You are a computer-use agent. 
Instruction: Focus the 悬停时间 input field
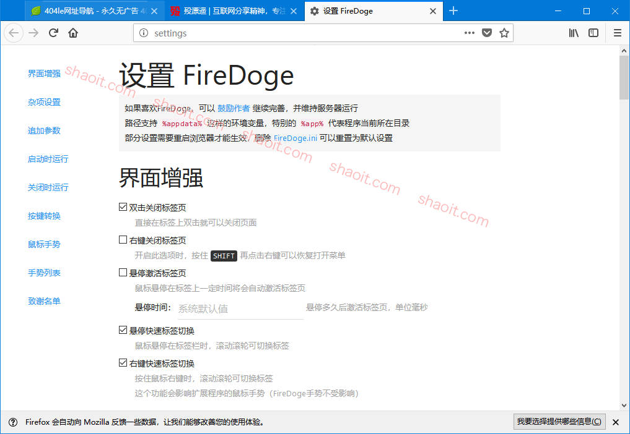point(240,308)
